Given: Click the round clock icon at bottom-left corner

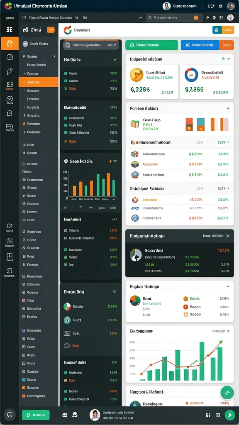Looking at the screenshot, I should pyautogui.click(x=10, y=415).
